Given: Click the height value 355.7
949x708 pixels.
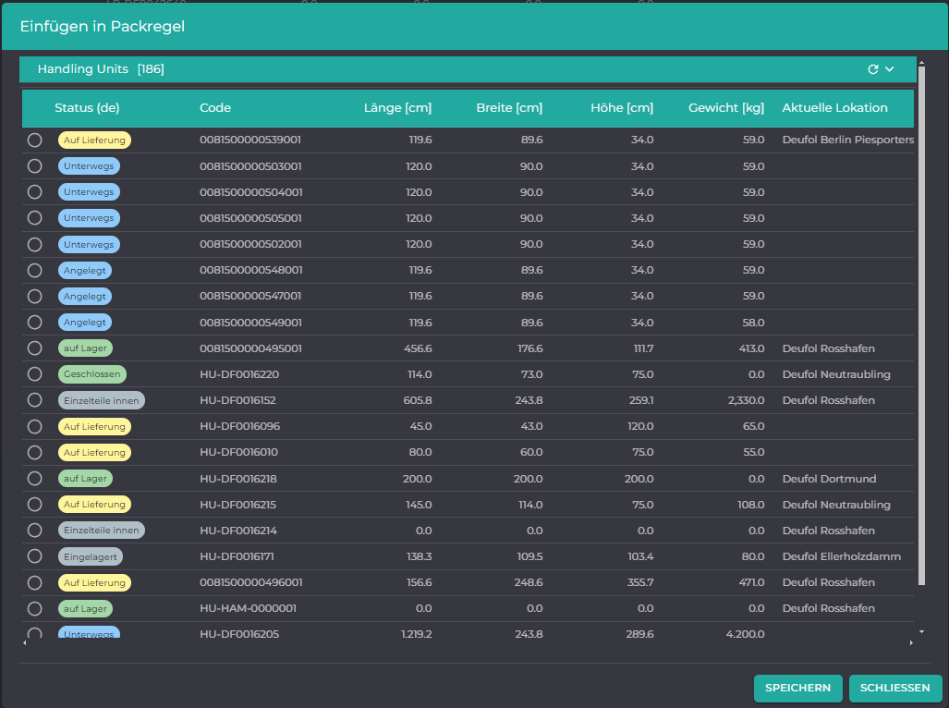Looking at the screenshot, I should point(640,582).
